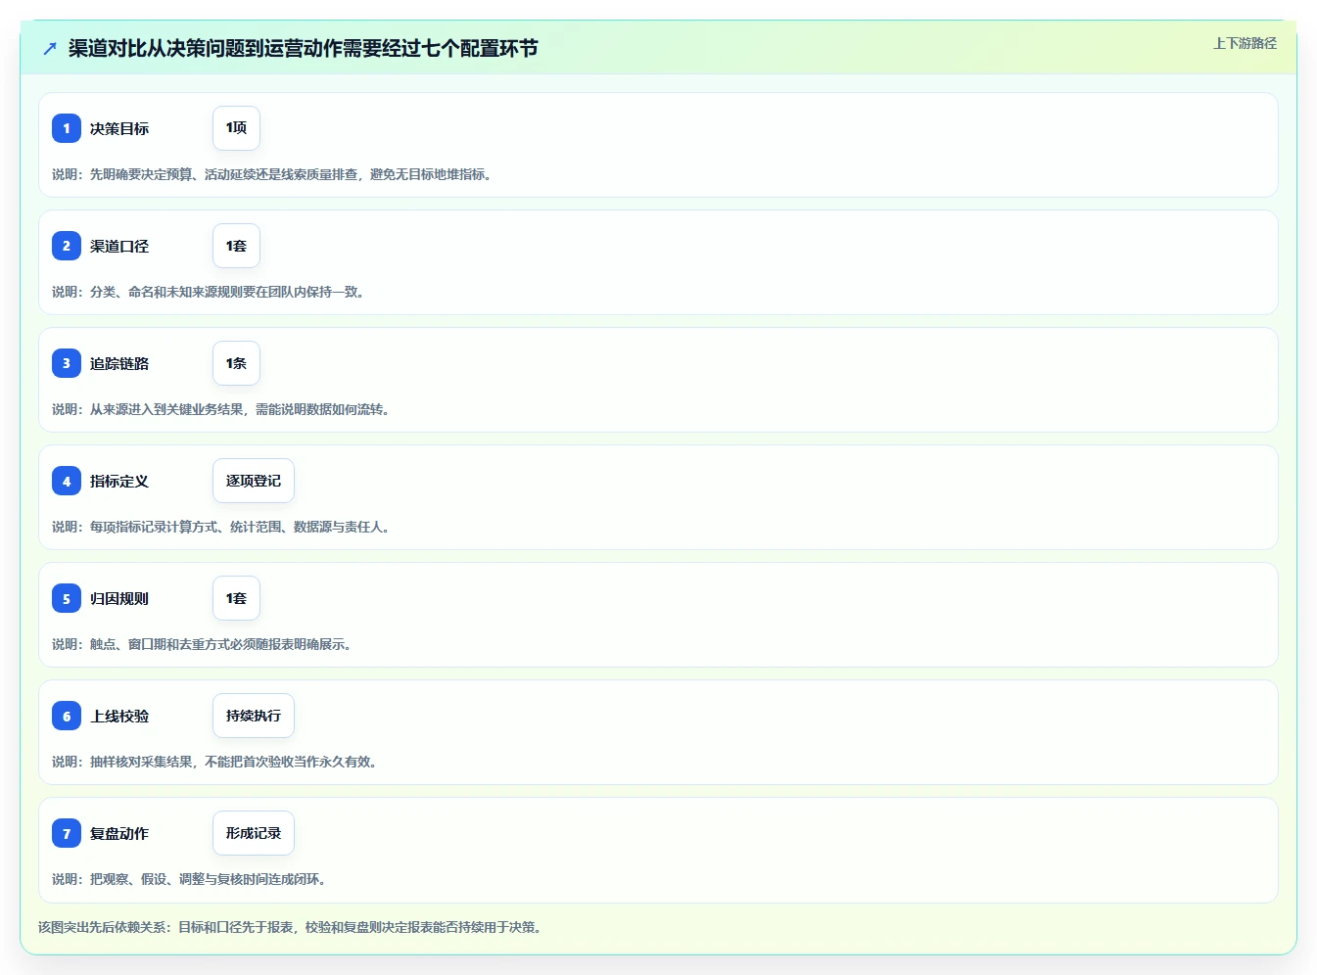Select the step 3 number badge

(x=67, y=363)
